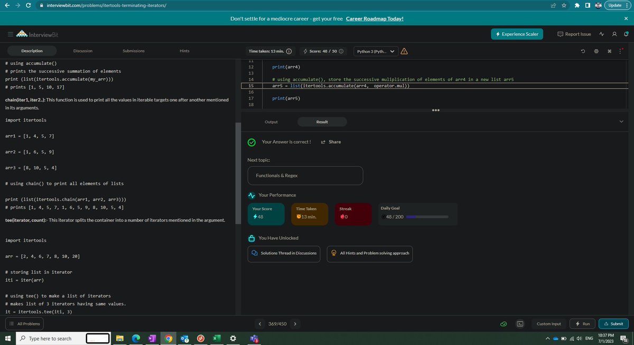The height and width of the screenshot is (345, 634).
Task: Click the keyboard shortcuts command icon
Action: point(609,51)
